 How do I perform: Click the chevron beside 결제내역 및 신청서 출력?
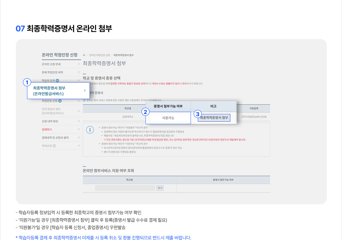click(x=79, y=138)
